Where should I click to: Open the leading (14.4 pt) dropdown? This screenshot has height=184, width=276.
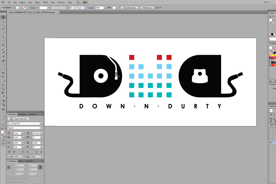pyautogui.click(x=42, y=133)
